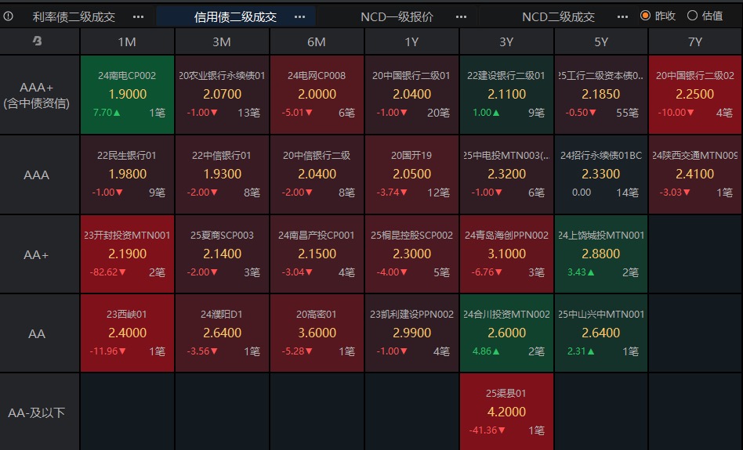743x450 pixels.
Task: Open more options for NCD二级成交
Action: 622,17
